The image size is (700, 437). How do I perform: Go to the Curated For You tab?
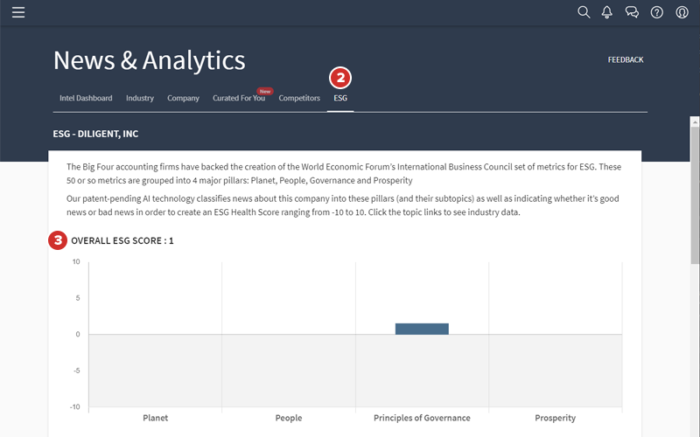point(238,98)
